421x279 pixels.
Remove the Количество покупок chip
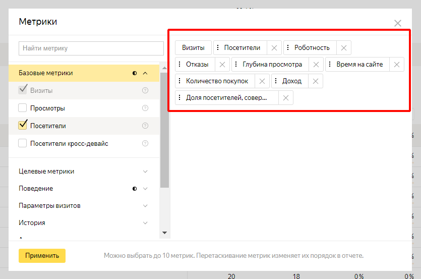tap(262, 81)
